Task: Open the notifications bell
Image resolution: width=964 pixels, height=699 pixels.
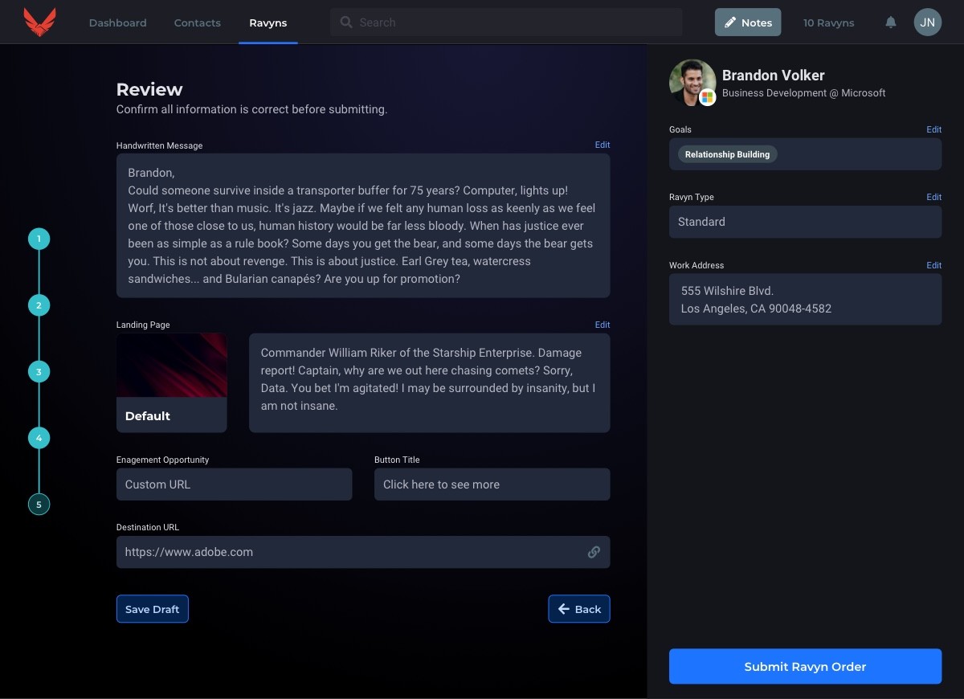Action: point(891,22)
